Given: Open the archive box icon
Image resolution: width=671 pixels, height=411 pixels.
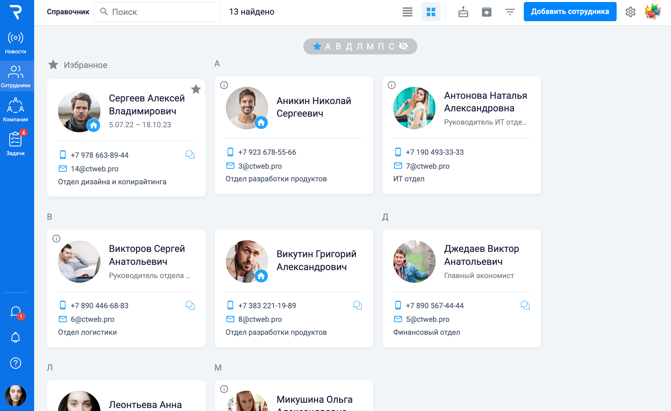Looking at the screenshot, I should (x=486, y=12).
